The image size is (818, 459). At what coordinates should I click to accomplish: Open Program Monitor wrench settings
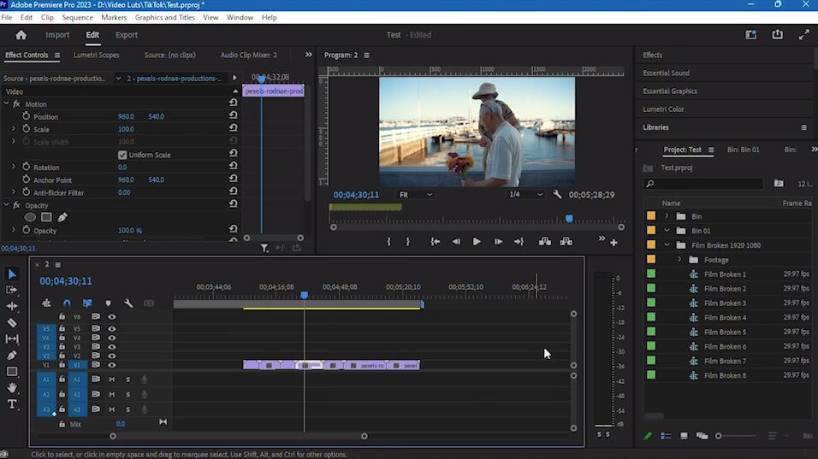(x=557, y=194)
